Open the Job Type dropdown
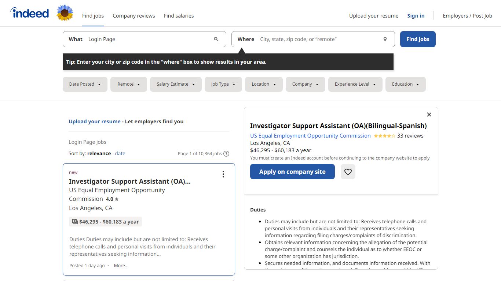Viewport: 501px width, 281px height. (x=223, y=84)
